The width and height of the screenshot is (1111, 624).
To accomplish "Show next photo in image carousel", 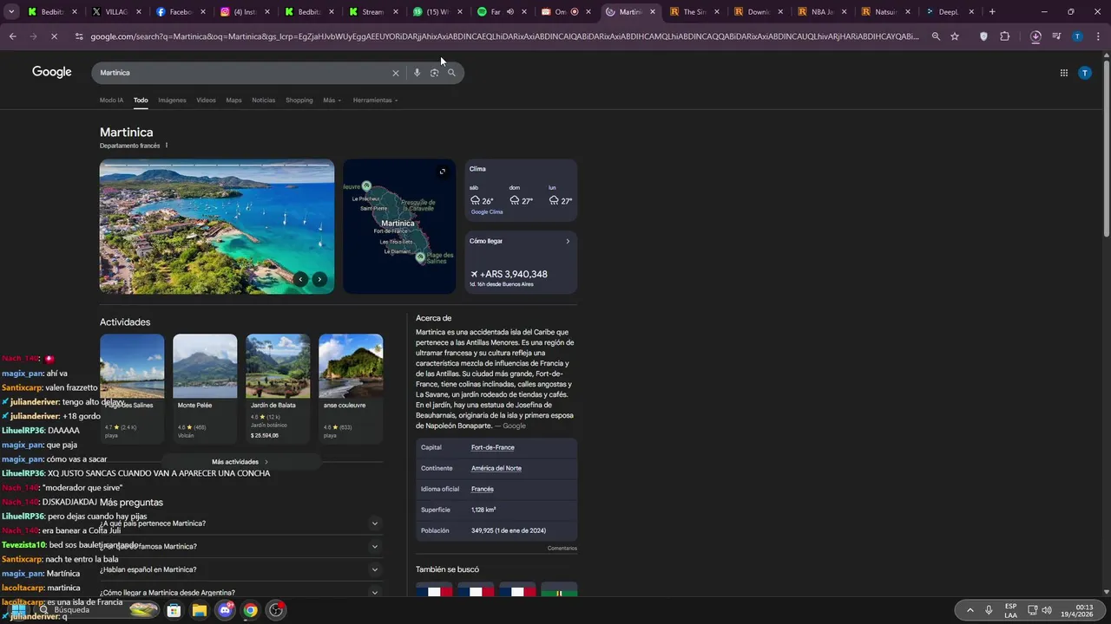I will tap(319, 279).
